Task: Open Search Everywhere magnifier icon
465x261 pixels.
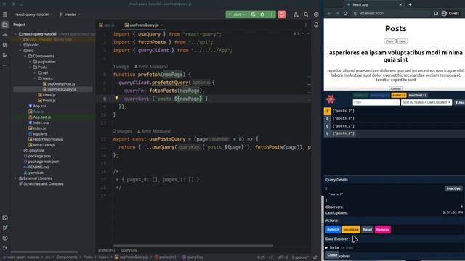Action: tap(306, 14)
